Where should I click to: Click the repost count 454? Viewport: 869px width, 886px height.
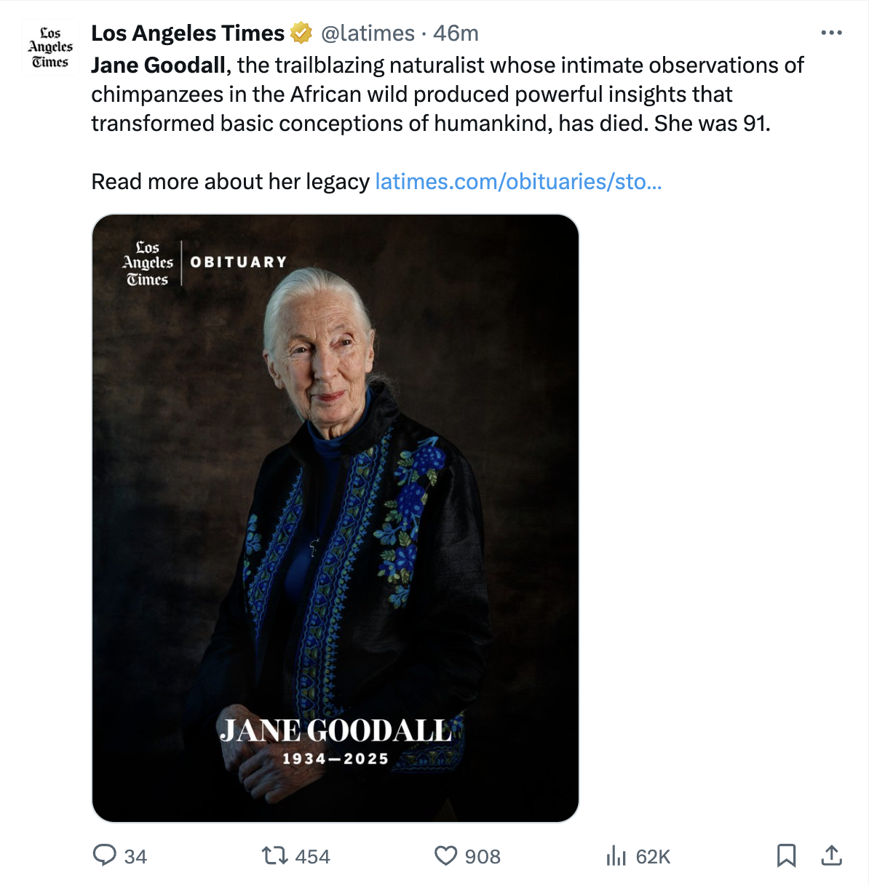(x=313, y=856)
